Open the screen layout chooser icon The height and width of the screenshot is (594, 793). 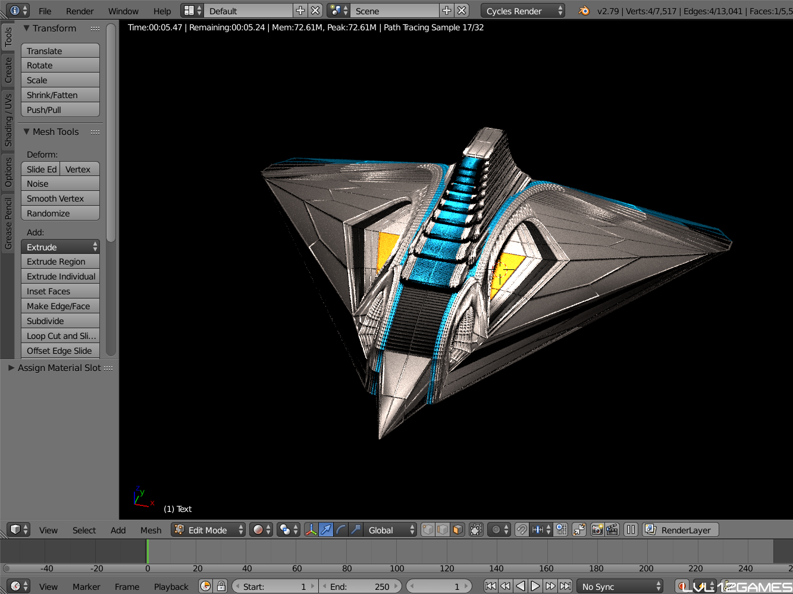pos(192,11)
